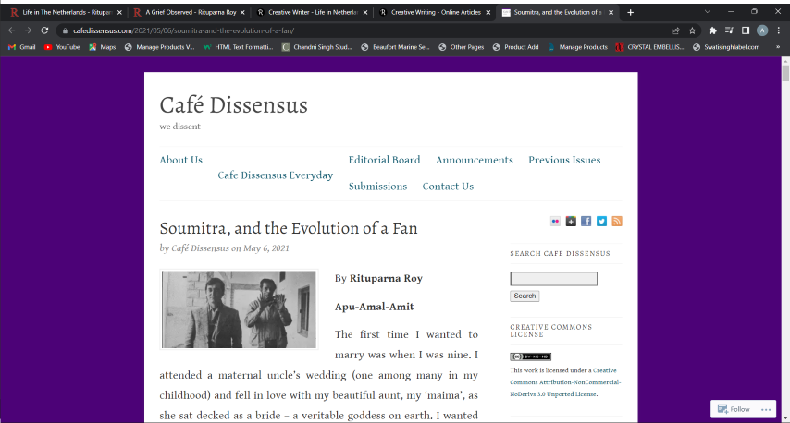Reload the current page

tap(44, 30)
